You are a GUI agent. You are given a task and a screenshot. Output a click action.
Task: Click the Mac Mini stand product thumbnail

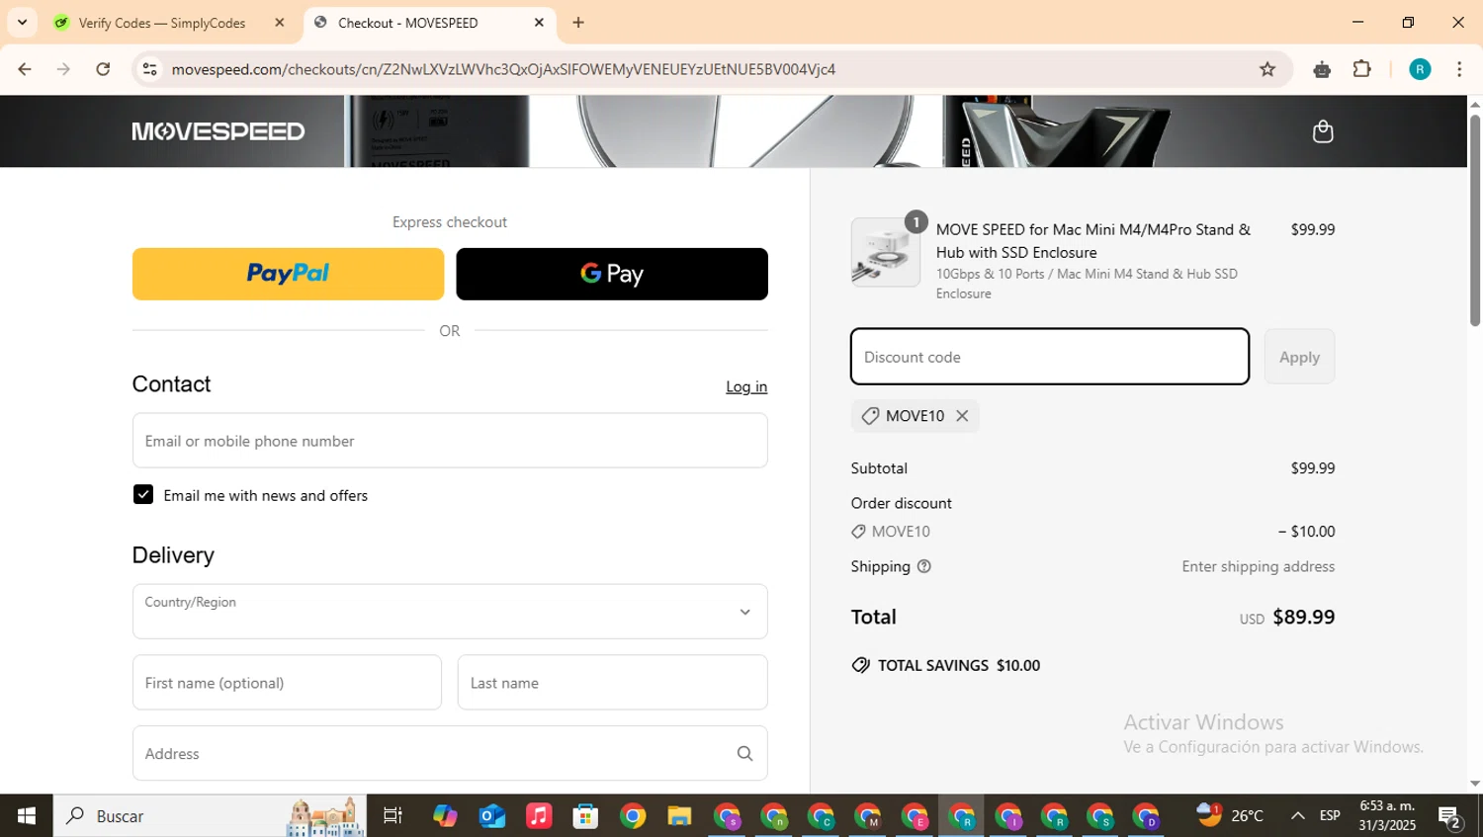tap(886, 253)
